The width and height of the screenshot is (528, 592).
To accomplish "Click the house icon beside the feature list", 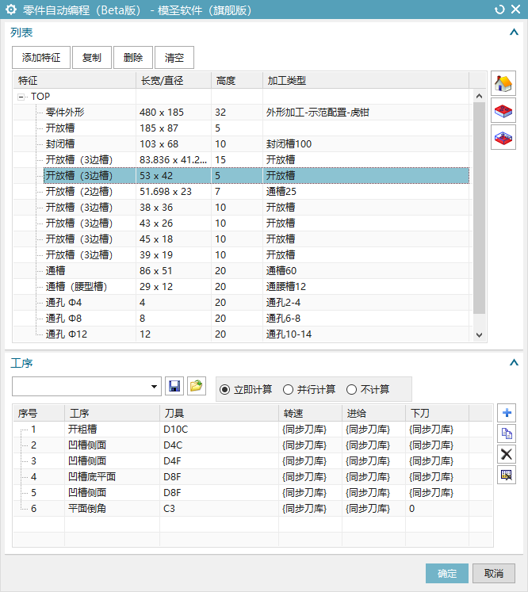I will (503, 83).
